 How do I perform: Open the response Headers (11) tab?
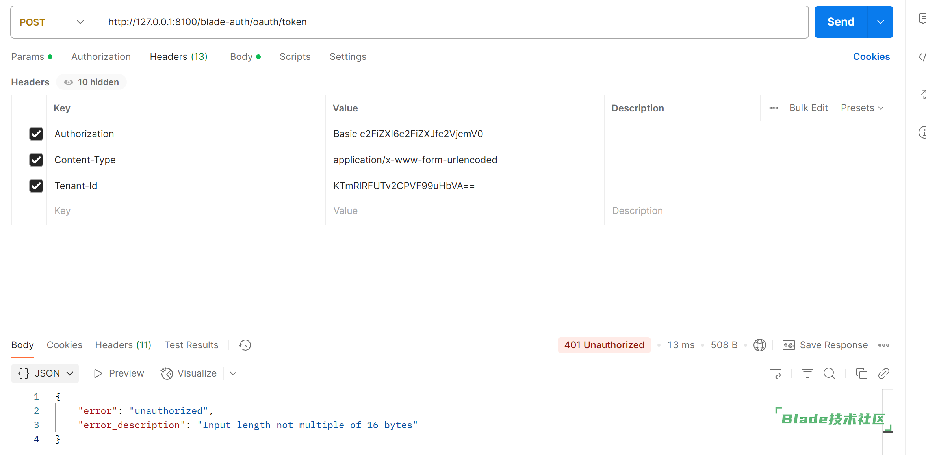click(x=123, y=345)
